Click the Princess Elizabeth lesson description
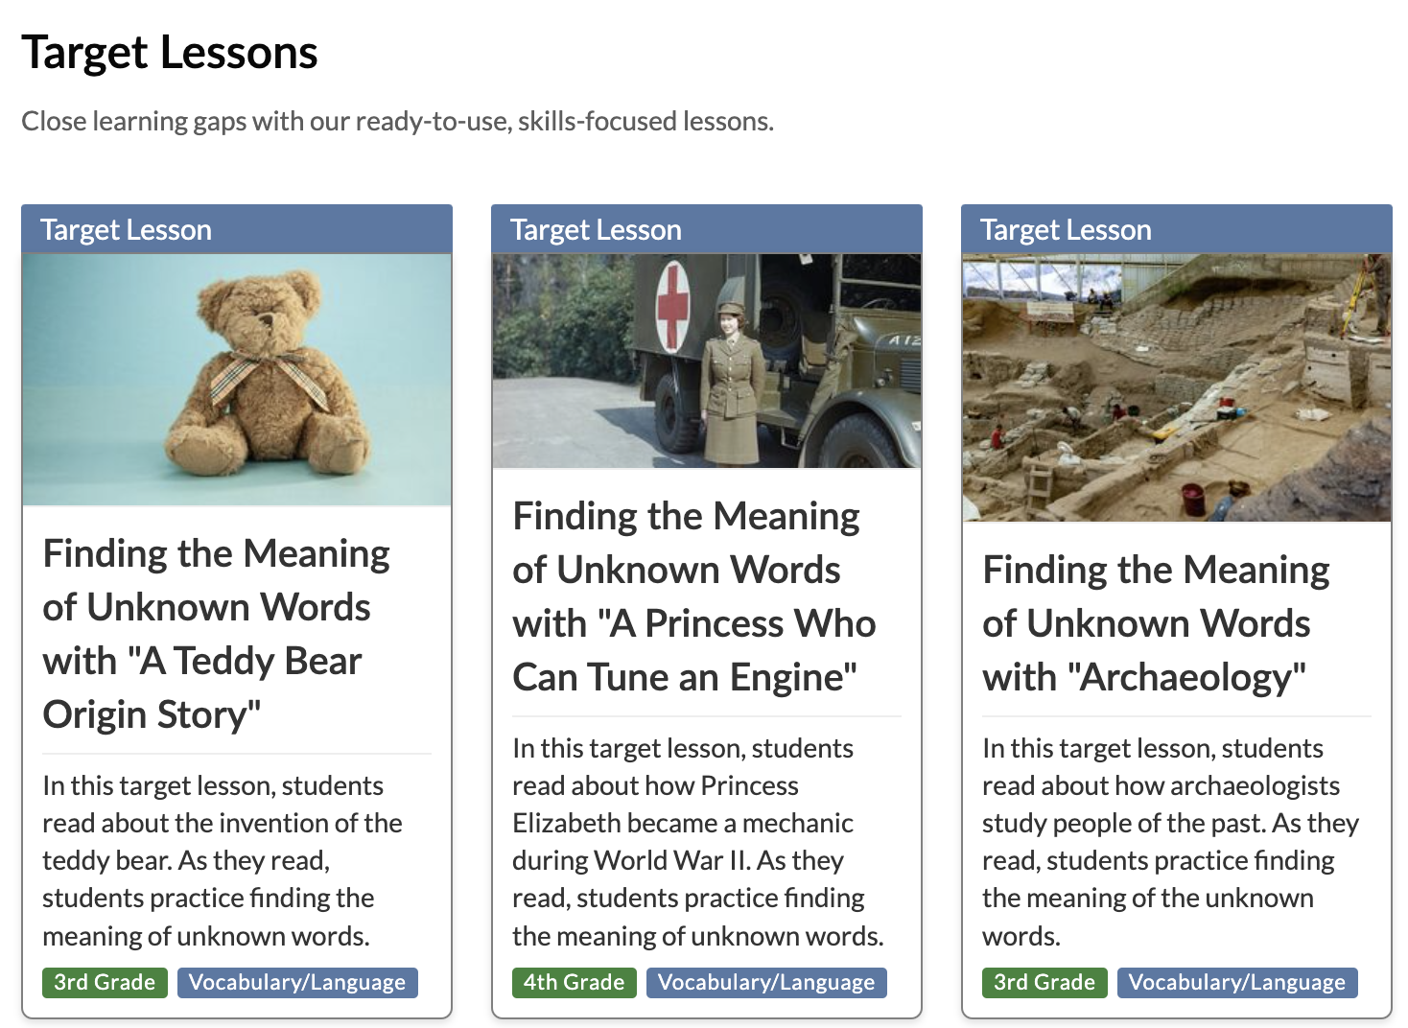This screenshot has height=1028, width=1408. [x=697, y=842]
